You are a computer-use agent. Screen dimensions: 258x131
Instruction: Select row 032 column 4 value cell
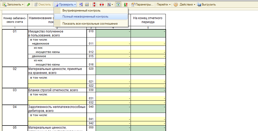pos(113,102)
